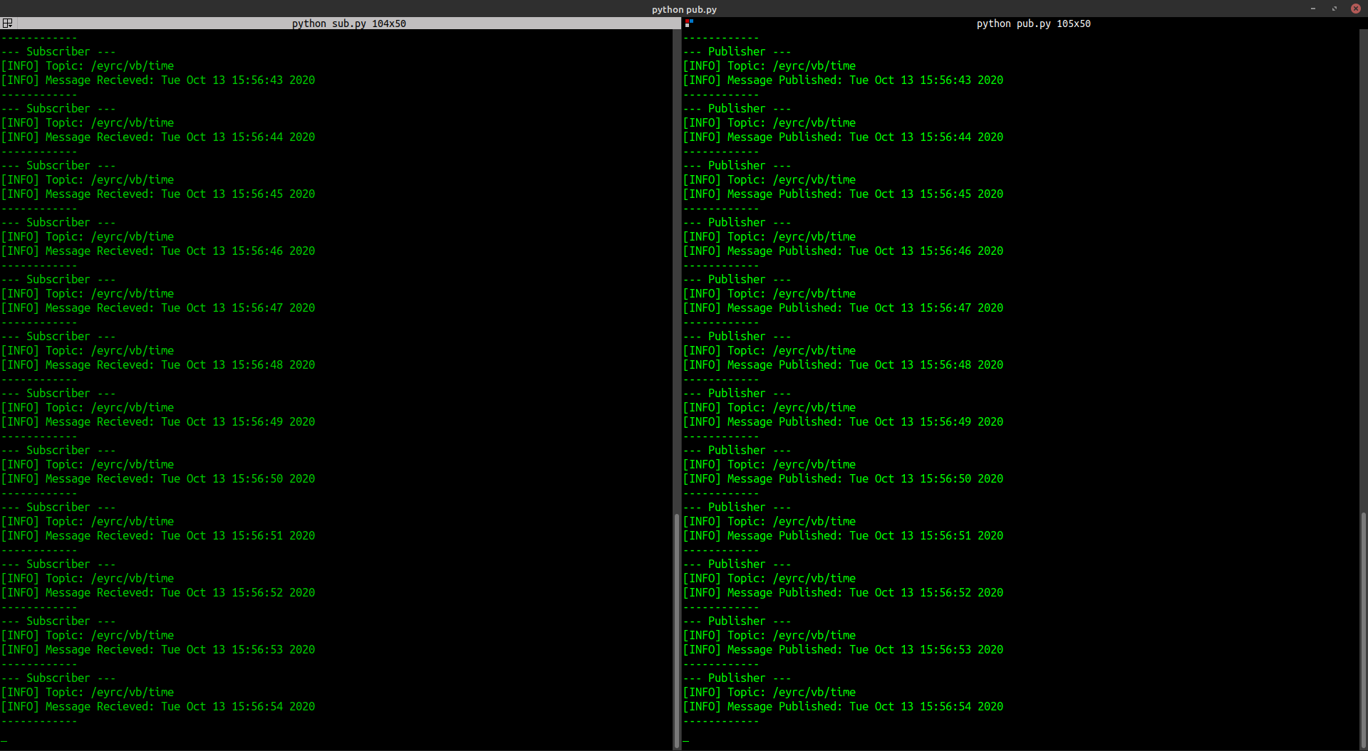This screenshot has height=751, width=1368.
Task: Click subscriber line 'Message Recieved: Tue Oct 13 15:56:54 2020'
Action: [x=158, y=707]
